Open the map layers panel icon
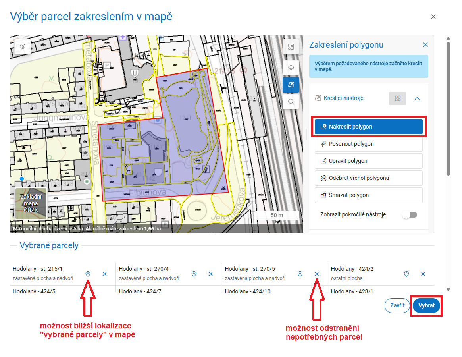The image size is (462, 357). click(291, 67)
